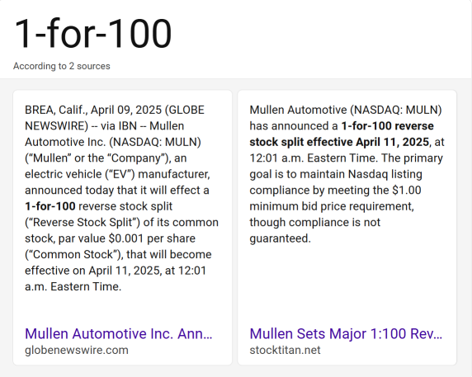
Task: Click "goal is to maintain Nasdaq listing" line
Action: coord(336,174)
